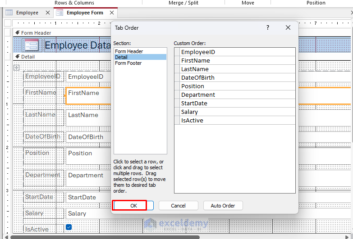Image resolution: width=353 pixels, height=239 pixels.
Task: Select the LastName label control
Action: coord(43,117)
